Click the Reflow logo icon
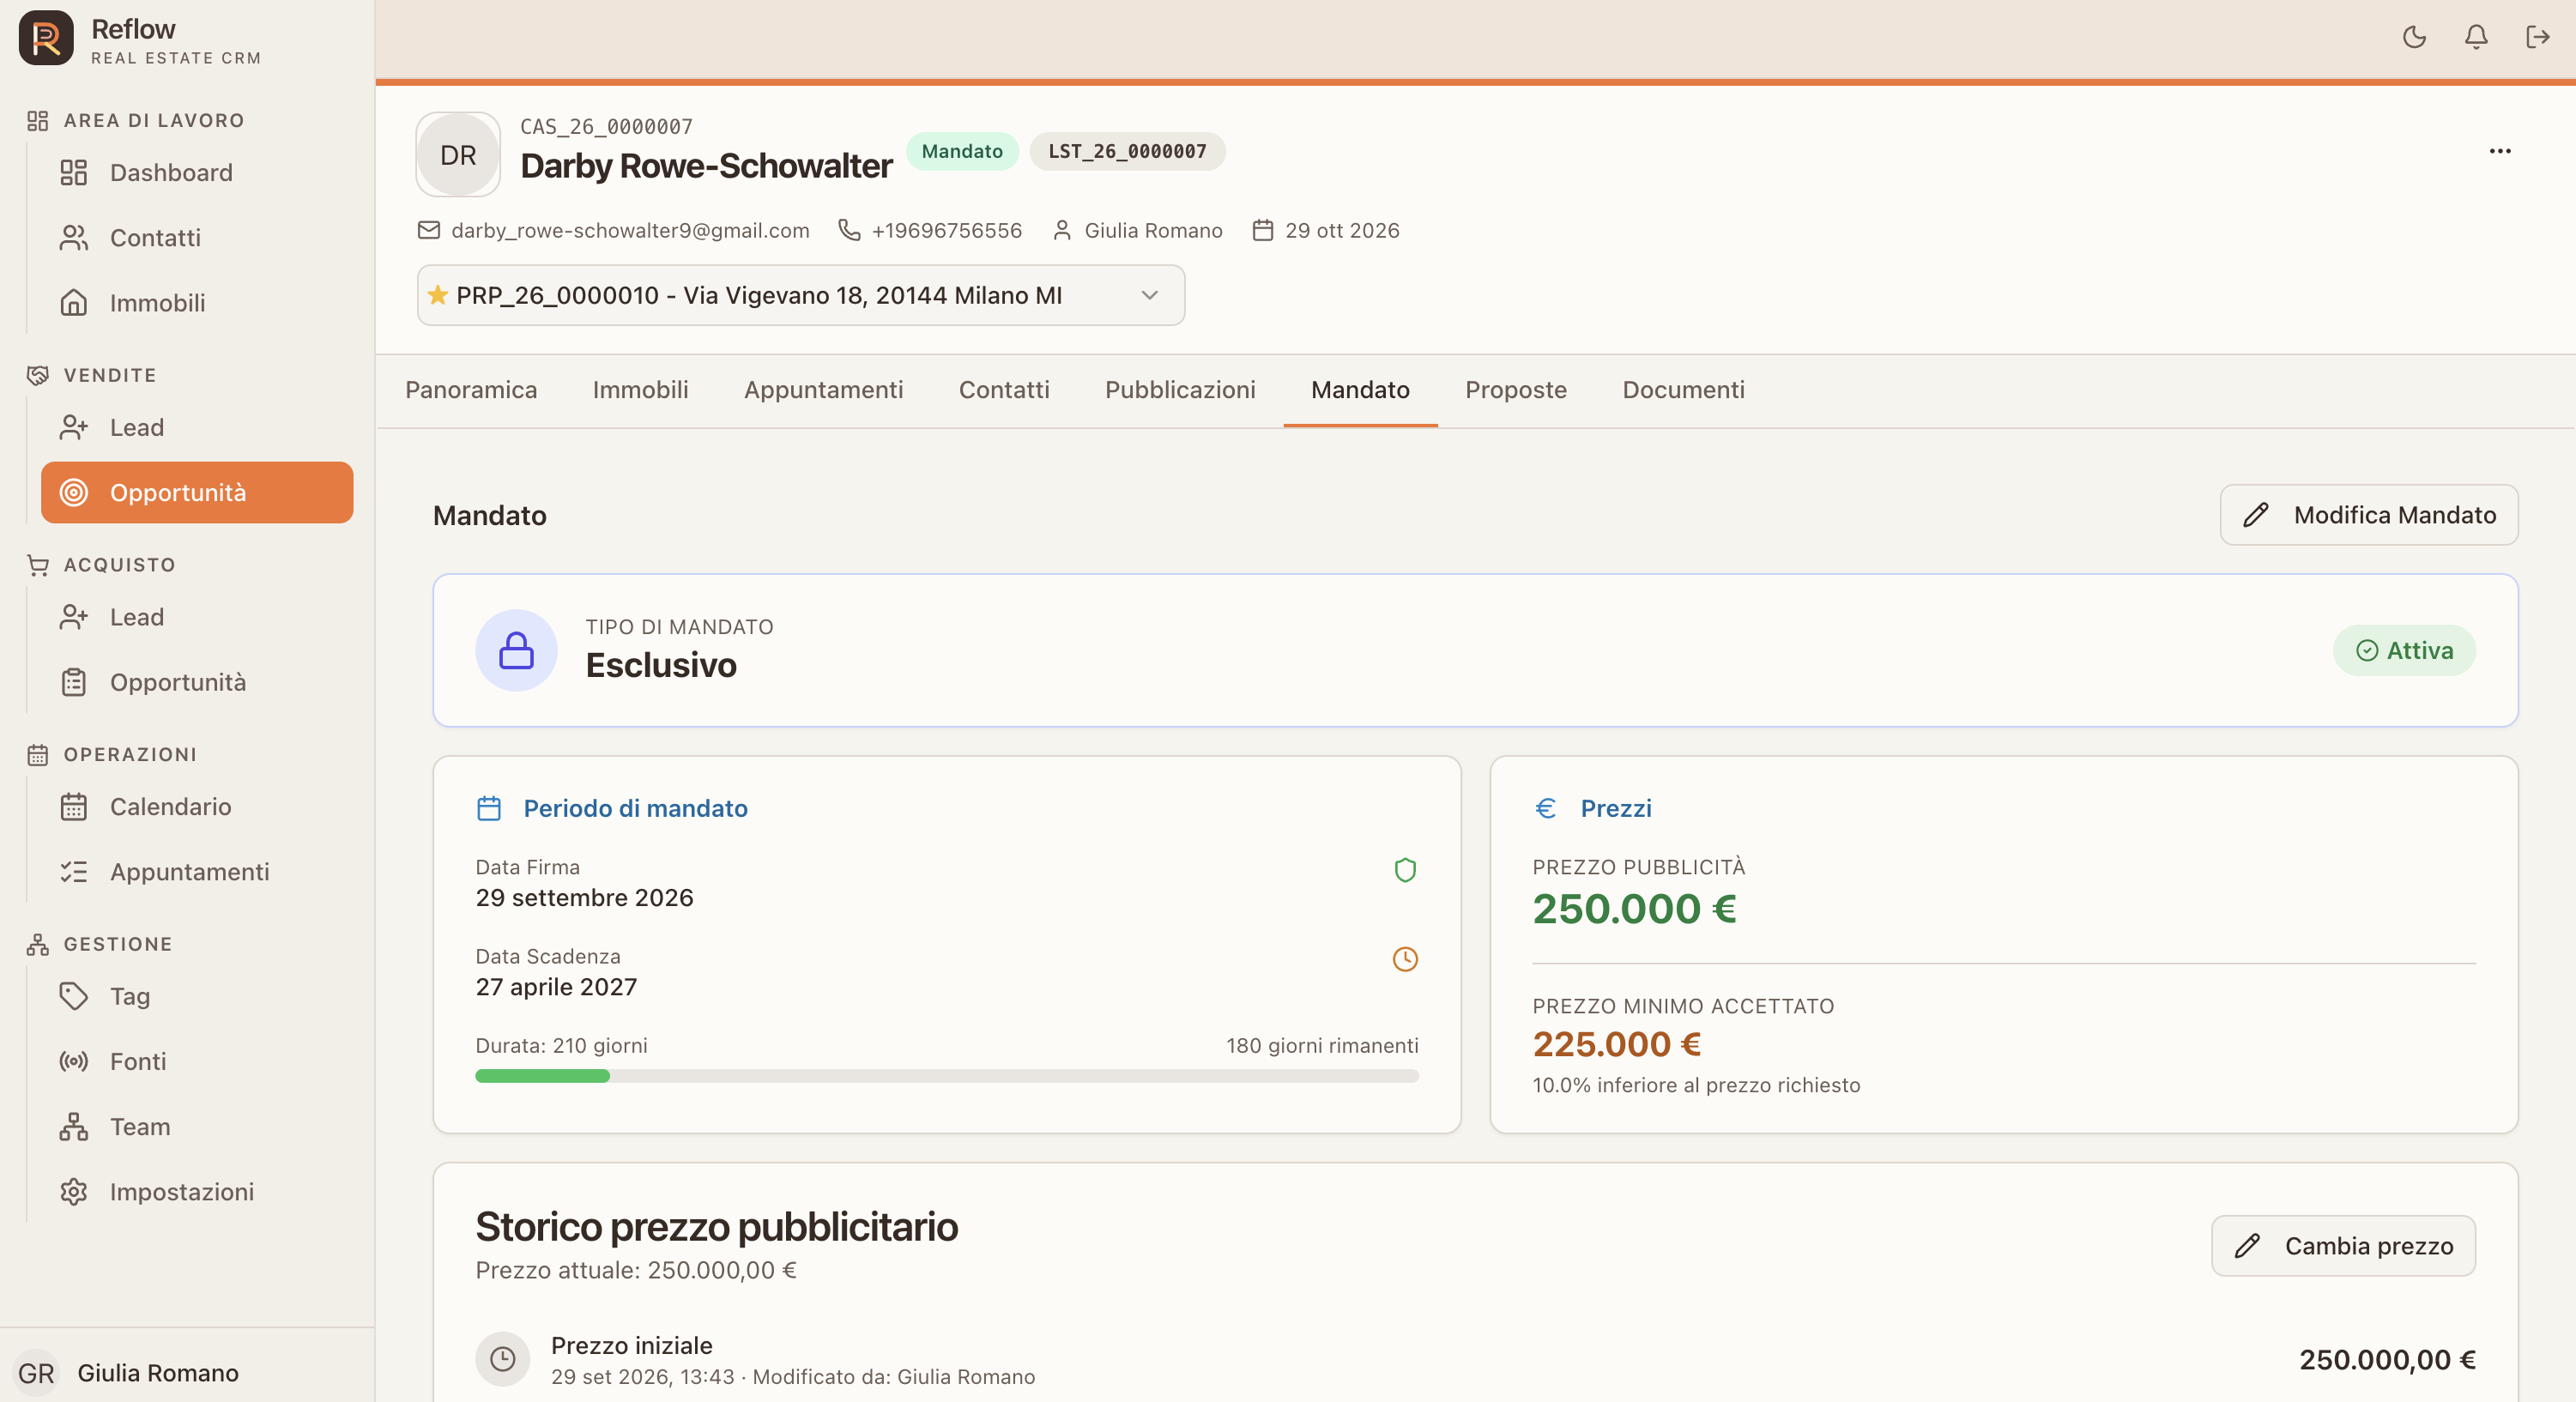Screen dimensions: 2576x1402 click(46, 38)
